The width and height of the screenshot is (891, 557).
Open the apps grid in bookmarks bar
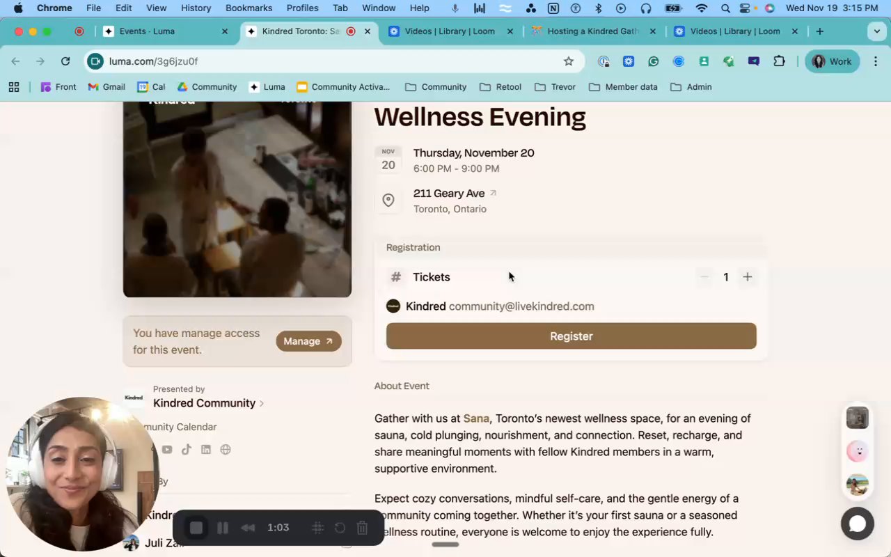pos(13,87)
